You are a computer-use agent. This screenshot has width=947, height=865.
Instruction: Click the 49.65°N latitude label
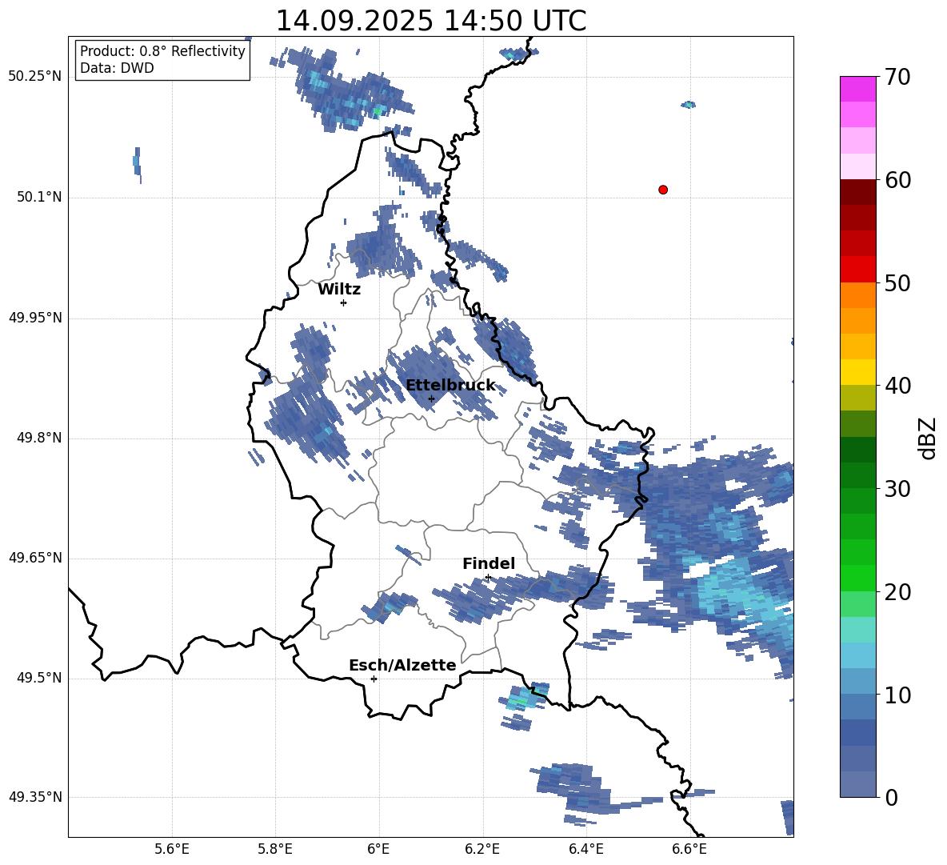[35, 558]
